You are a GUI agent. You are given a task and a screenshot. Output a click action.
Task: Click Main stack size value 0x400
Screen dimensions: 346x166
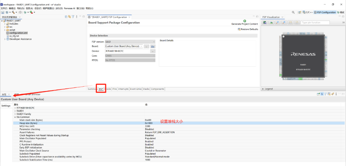(x=148, y=120)
